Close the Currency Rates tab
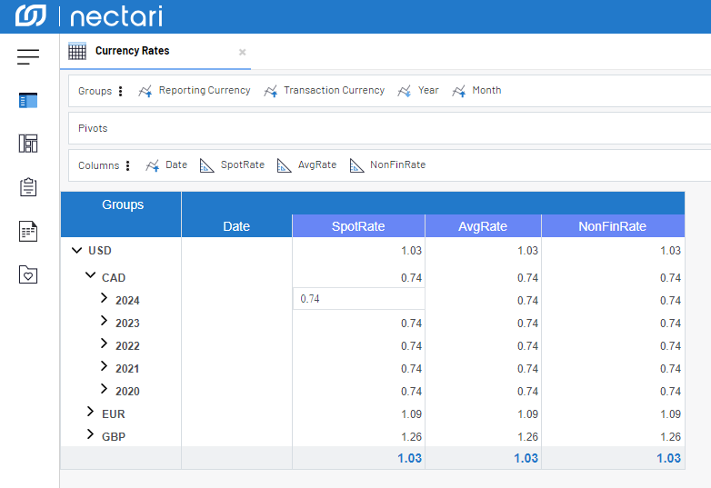 242,52
